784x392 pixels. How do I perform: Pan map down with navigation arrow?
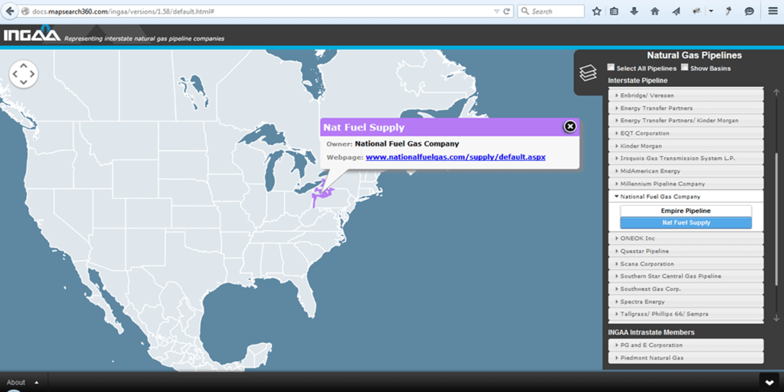[x=23, y=82]
